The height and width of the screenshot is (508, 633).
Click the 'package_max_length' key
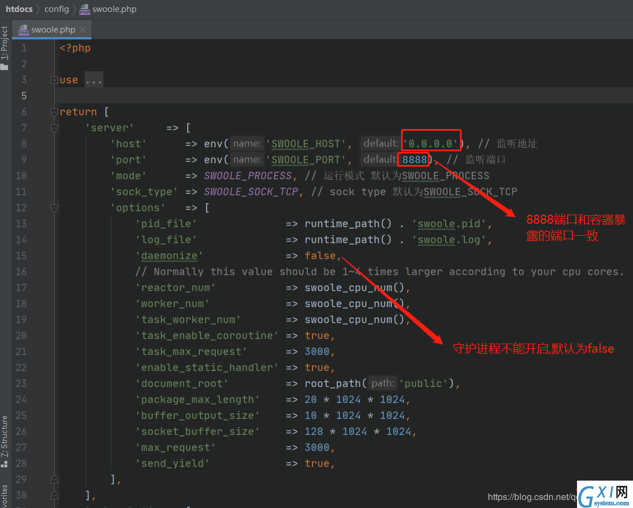point(198,400)
